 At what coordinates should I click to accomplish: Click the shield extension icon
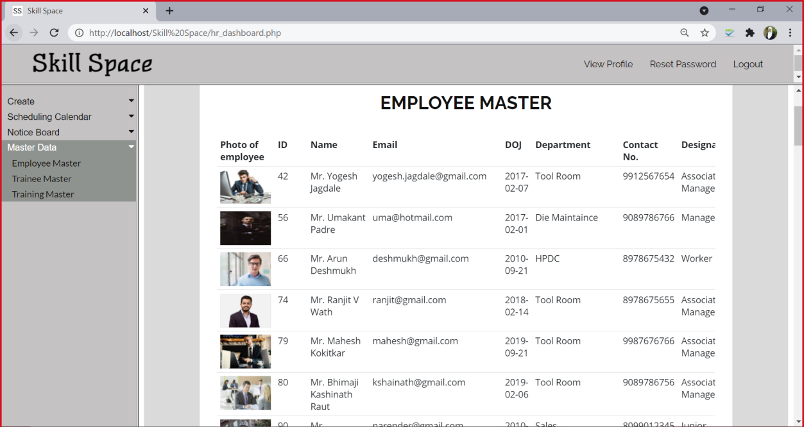[x=729, y=32]
